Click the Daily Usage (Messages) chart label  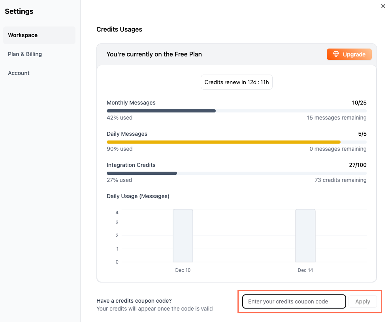[x=138, y=196]
